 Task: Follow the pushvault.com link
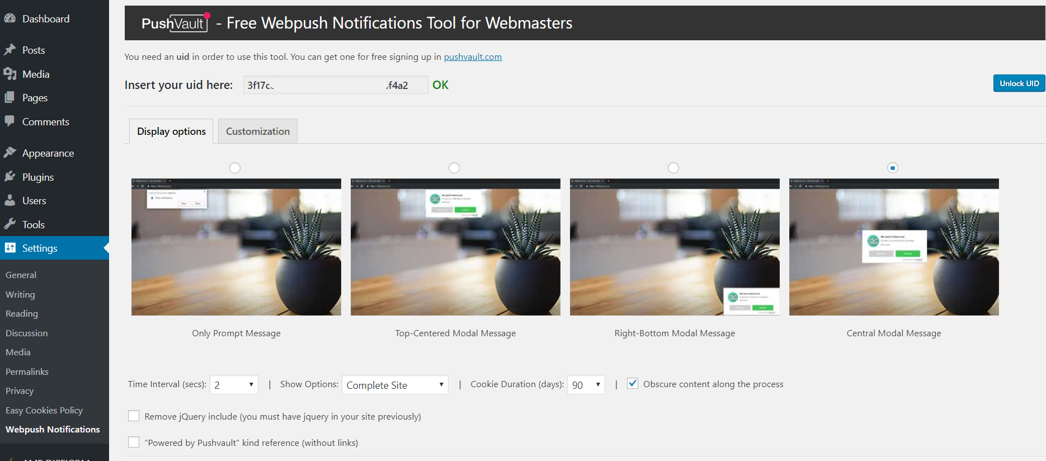pyautogui.click(x=473, y=57)
